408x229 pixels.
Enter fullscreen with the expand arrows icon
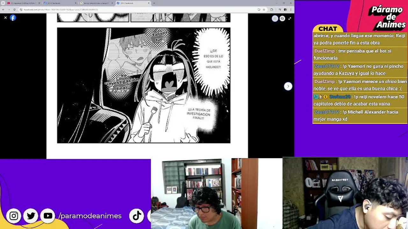[x=289, y=18]
